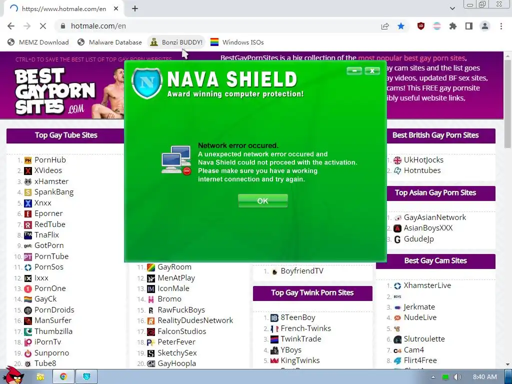Click the blue bookmark star

pyautogui.click(x=401, y=26)
